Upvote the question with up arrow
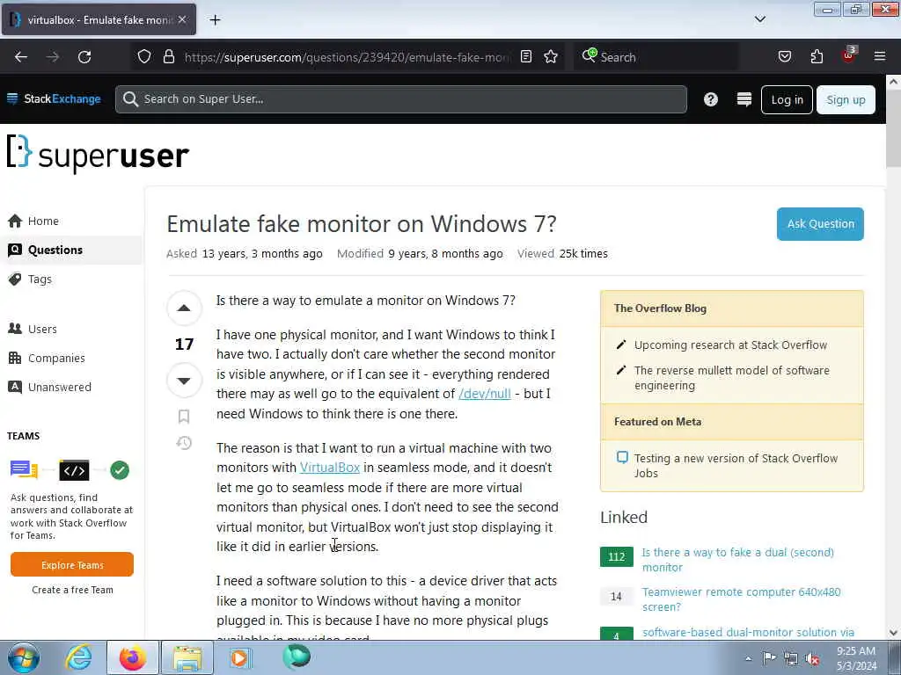901x675 pixels. point(184,308)
